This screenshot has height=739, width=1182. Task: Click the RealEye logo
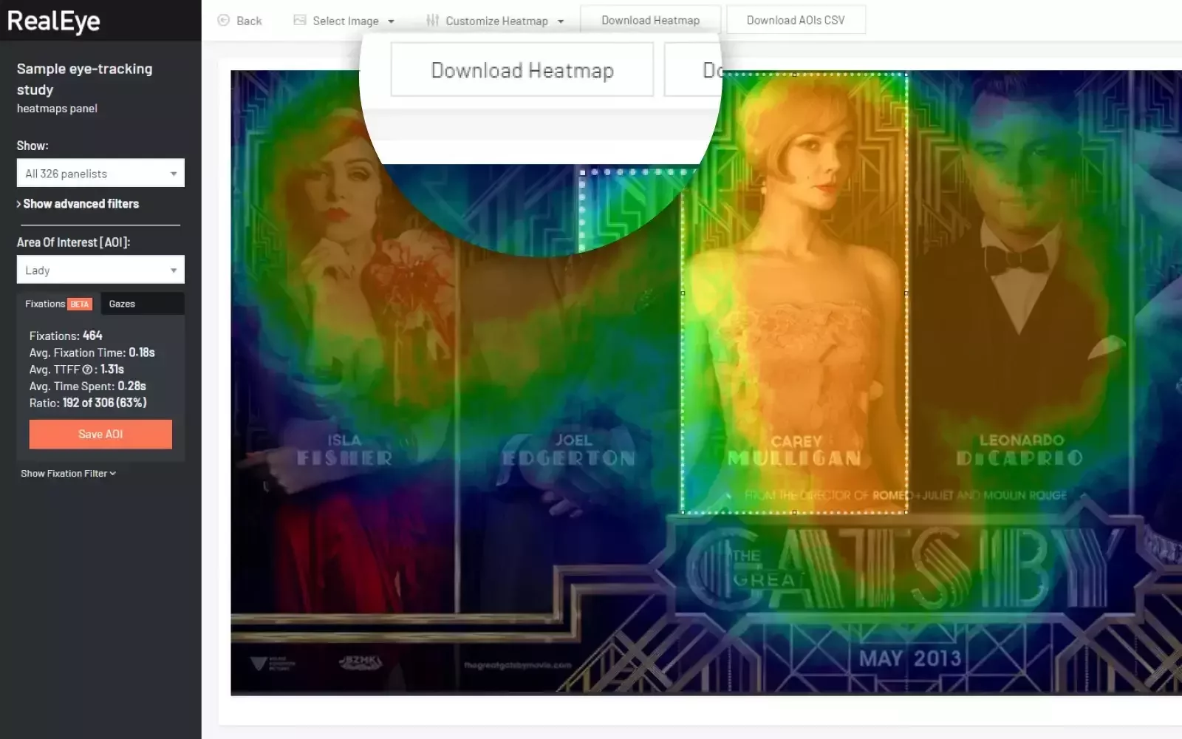pos(53,21)
